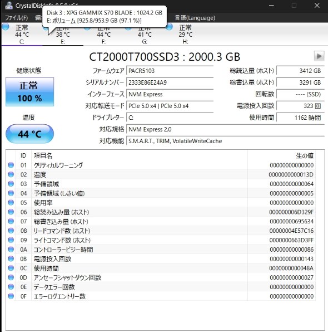Image resolution: width=328 pixels, height=332 pixels.
Task: Click raw value 000000000013D
Action: pyautogui.click(x=291, y=174)
